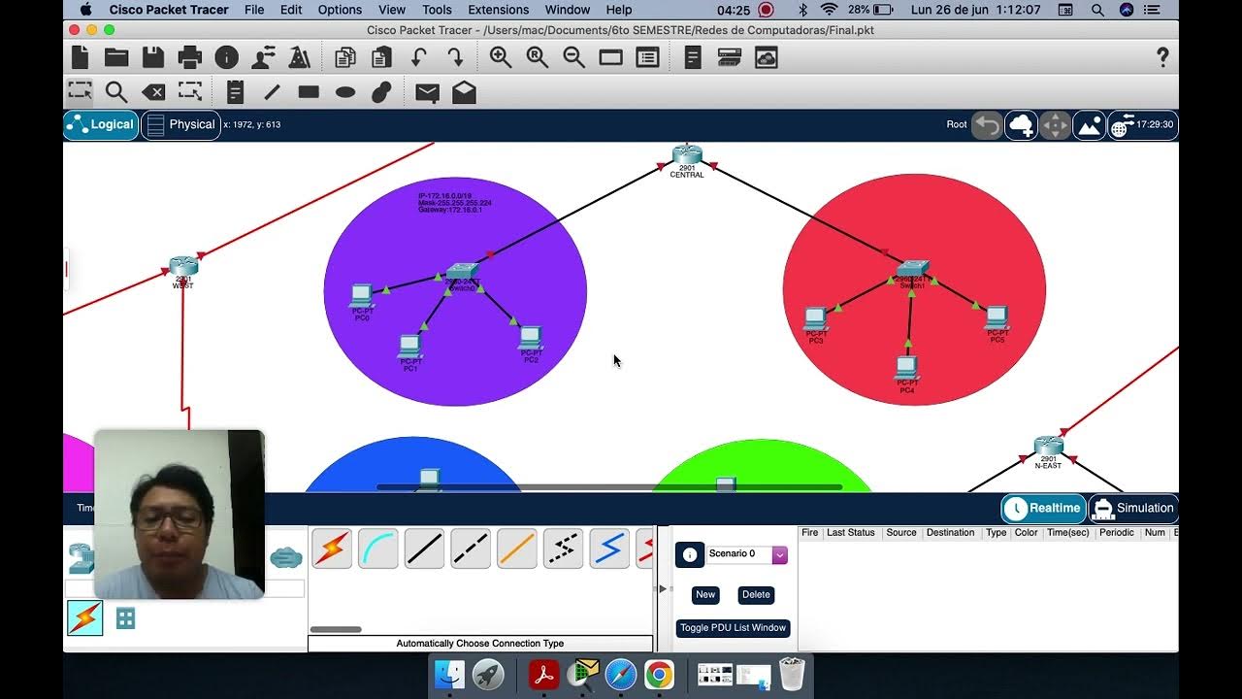Screen dimensions: 1242x699
Task: Pick the Resize Shape tool
Action: click(x=190, y=92)
